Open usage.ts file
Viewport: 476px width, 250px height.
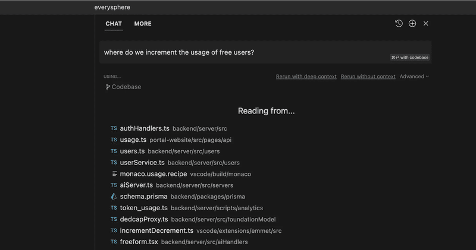pos(133,140)
